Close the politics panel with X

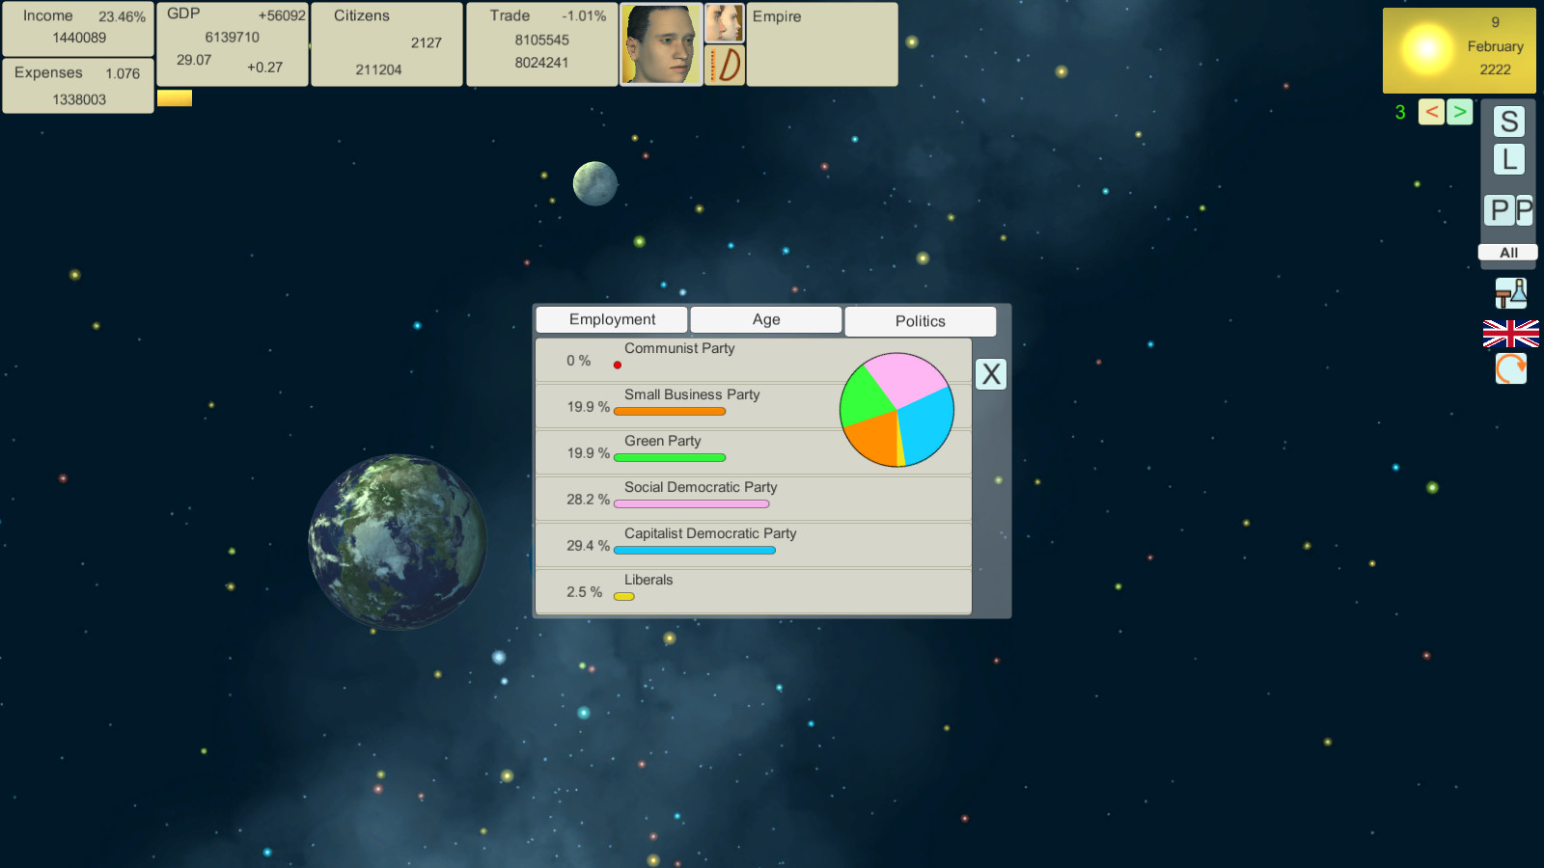(x=991, y=374)
